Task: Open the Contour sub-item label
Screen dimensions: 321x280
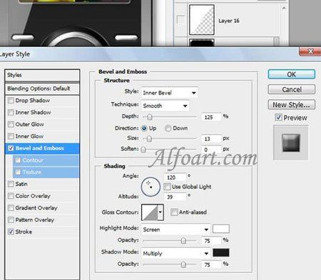Action: coord(33,160)
